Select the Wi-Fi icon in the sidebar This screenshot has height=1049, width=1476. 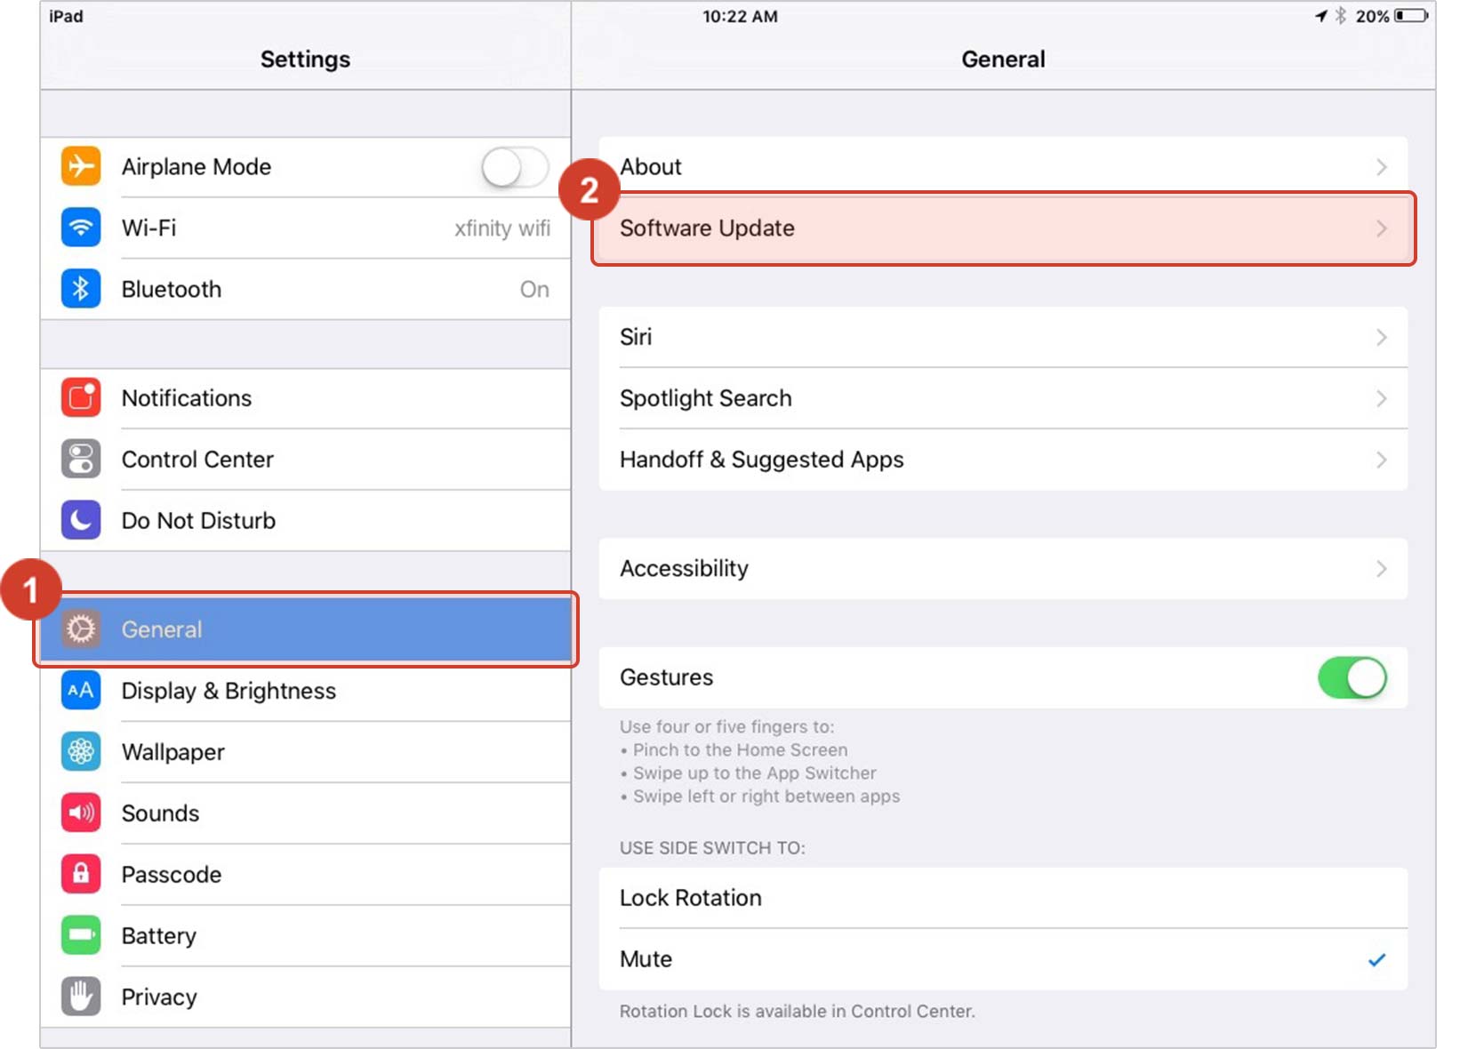[81, 228]
